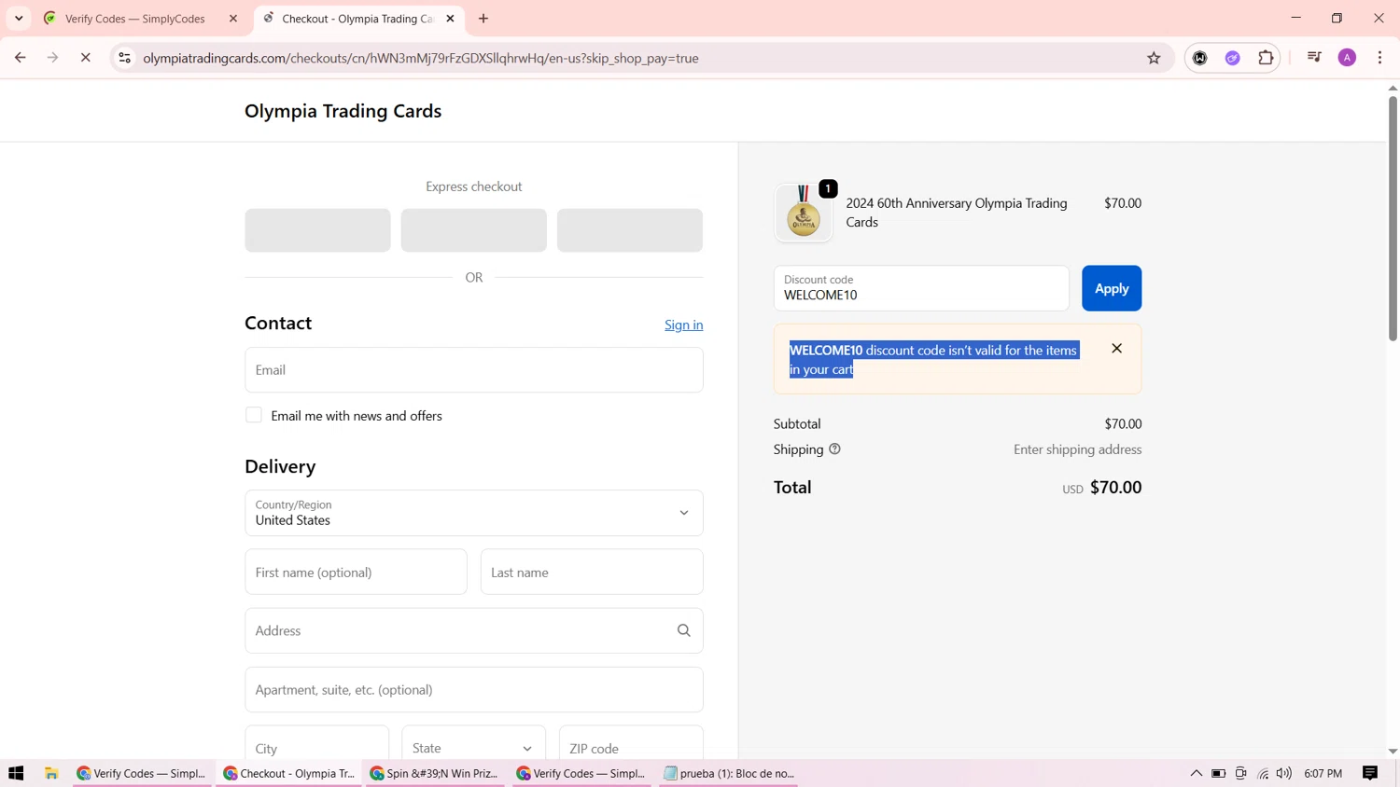The height and width of the screenshot is (787, 1400).
Task: Click the third express checkout button
Action: coord(630,230)
